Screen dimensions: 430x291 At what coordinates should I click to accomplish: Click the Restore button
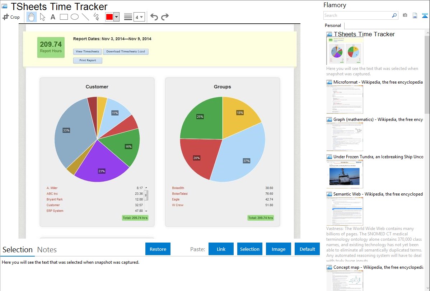point(158,249)
